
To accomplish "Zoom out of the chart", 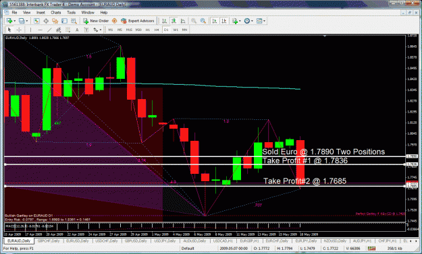I will 203,21.
